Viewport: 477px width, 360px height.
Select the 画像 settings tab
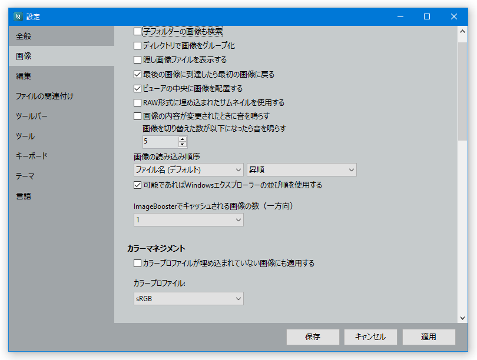61,56
